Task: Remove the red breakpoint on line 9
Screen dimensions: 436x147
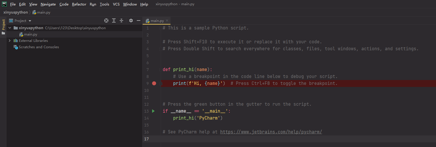Action: (x=154, y=83)
